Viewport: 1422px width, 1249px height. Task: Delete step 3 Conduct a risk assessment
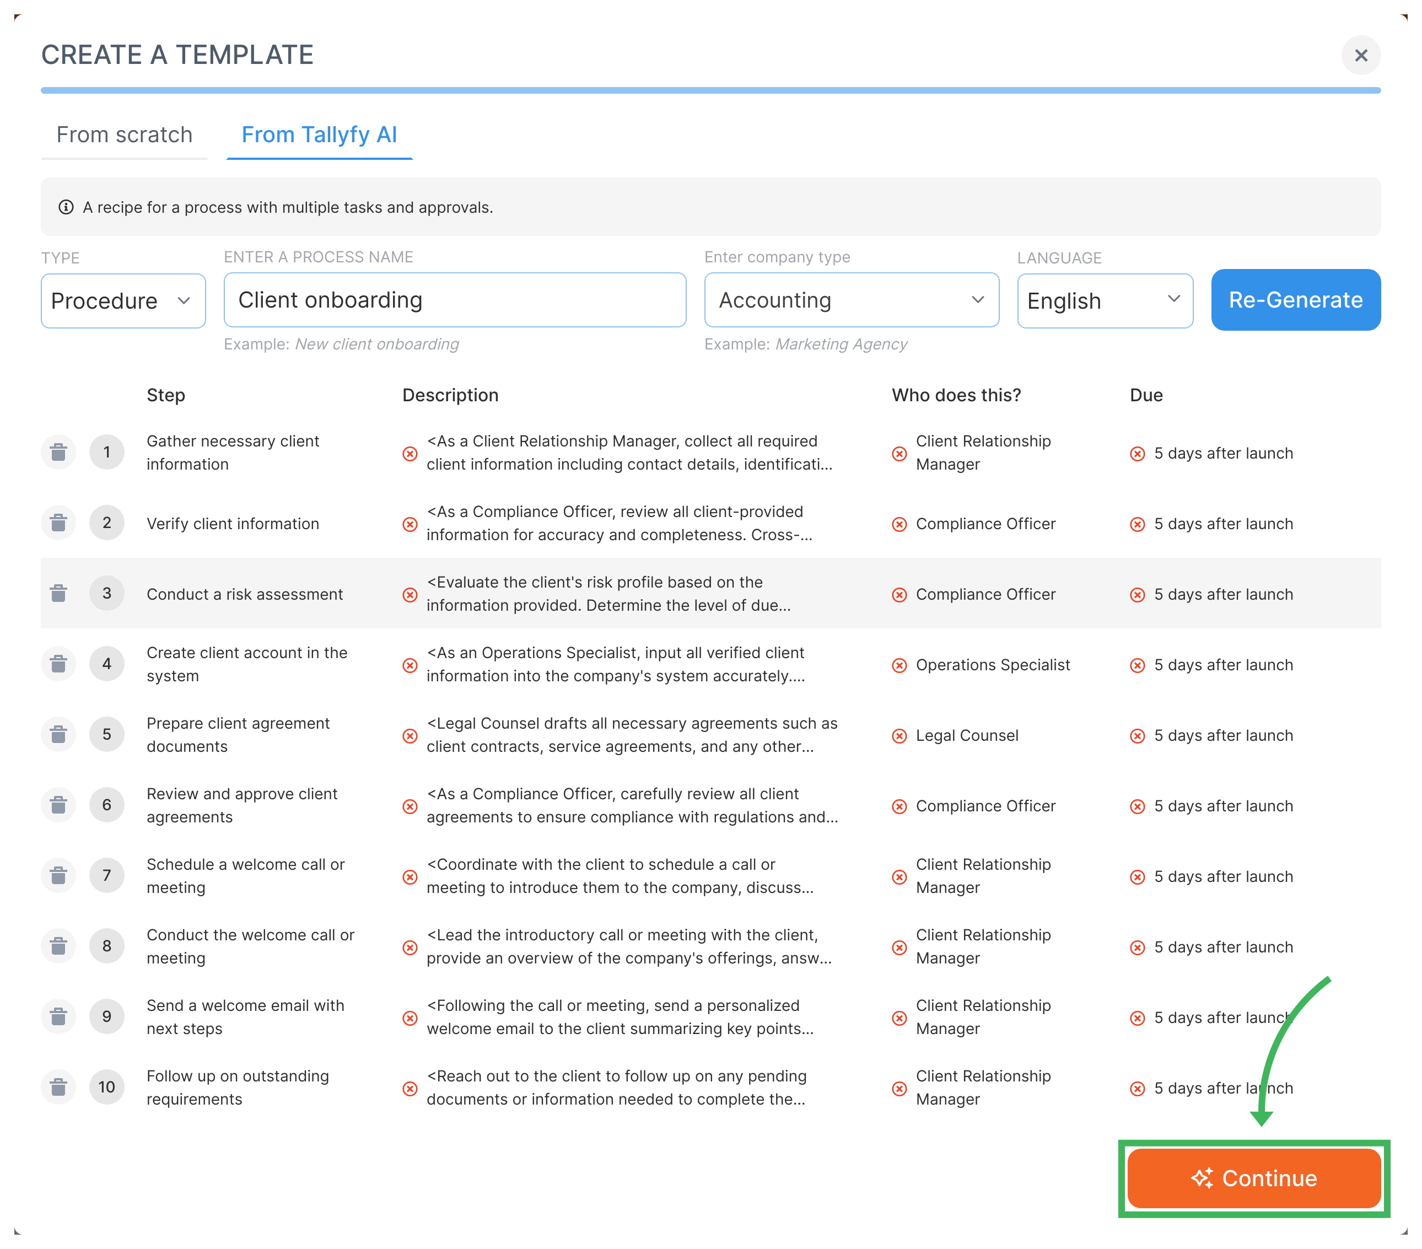58,593
